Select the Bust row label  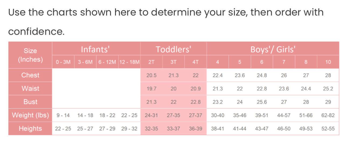pyautogui.click(x=30, y=102)
